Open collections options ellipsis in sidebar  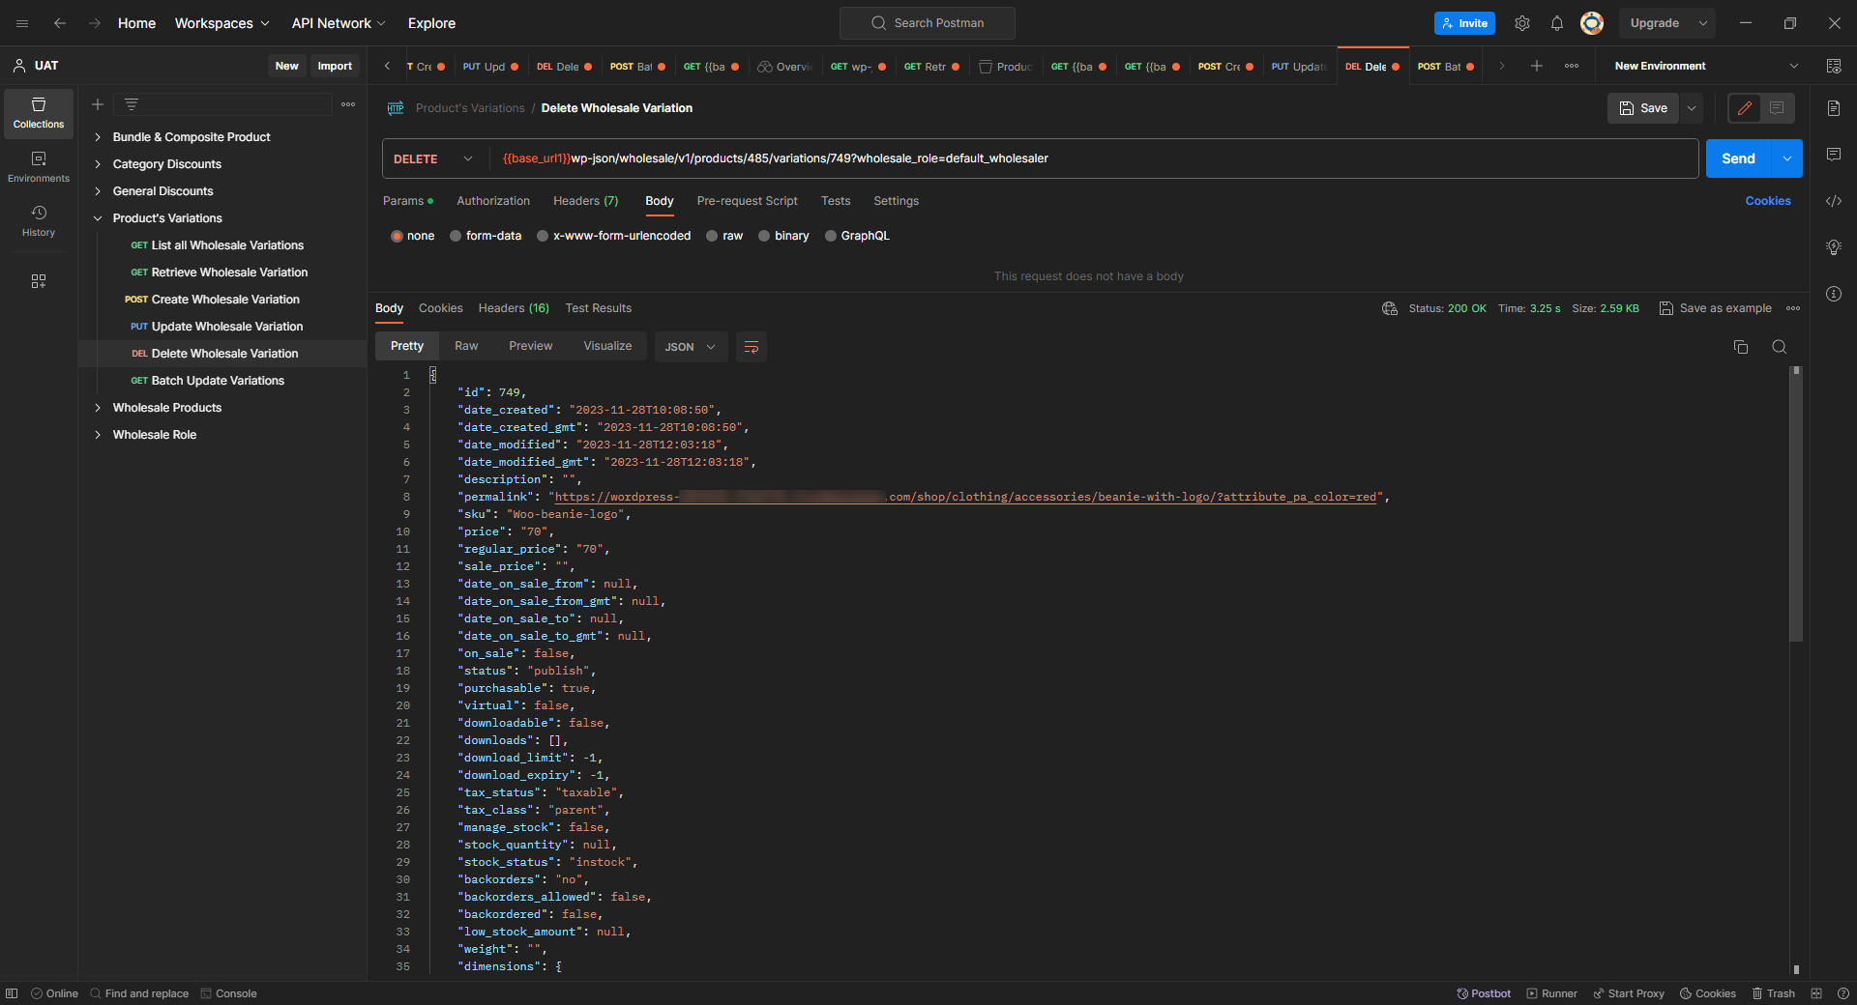pyautogui.click(x=348, y=104)
